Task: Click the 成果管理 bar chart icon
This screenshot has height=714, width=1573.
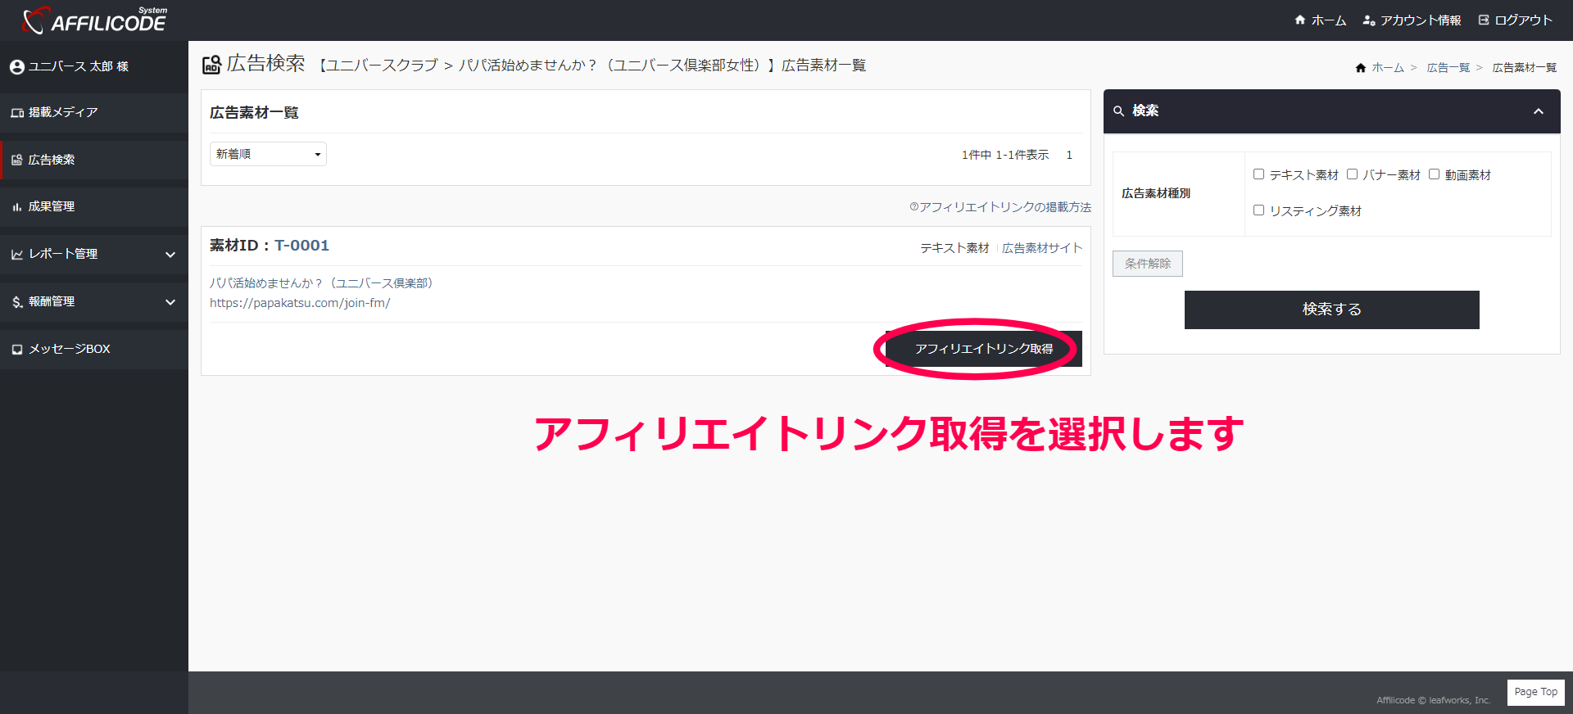Action: (17, 207)
